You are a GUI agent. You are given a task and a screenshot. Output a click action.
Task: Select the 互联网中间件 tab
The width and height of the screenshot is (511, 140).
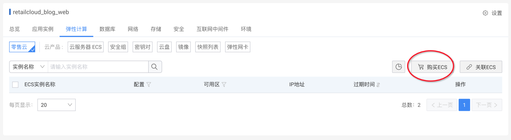pos(212,29)
